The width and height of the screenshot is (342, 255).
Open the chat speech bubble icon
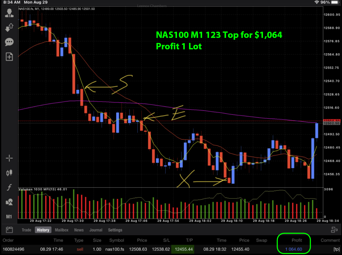point(9,42)
